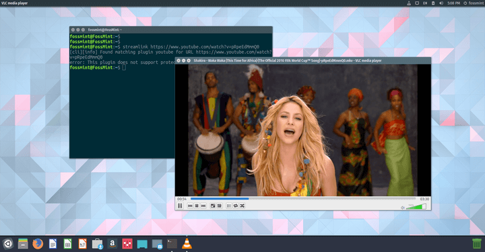Click VLC media player title in top panel
Viewport: 485px width, 252px height.
coord(15,3)
